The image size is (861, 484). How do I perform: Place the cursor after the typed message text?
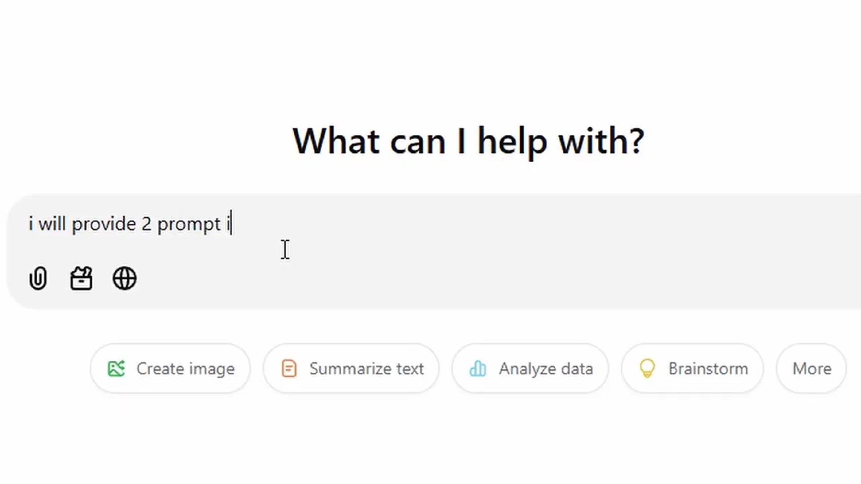click(x=231, y=223)
